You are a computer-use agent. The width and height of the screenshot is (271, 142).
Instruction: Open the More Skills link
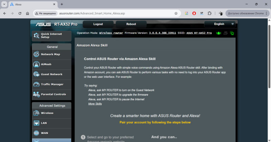(95, 104)
